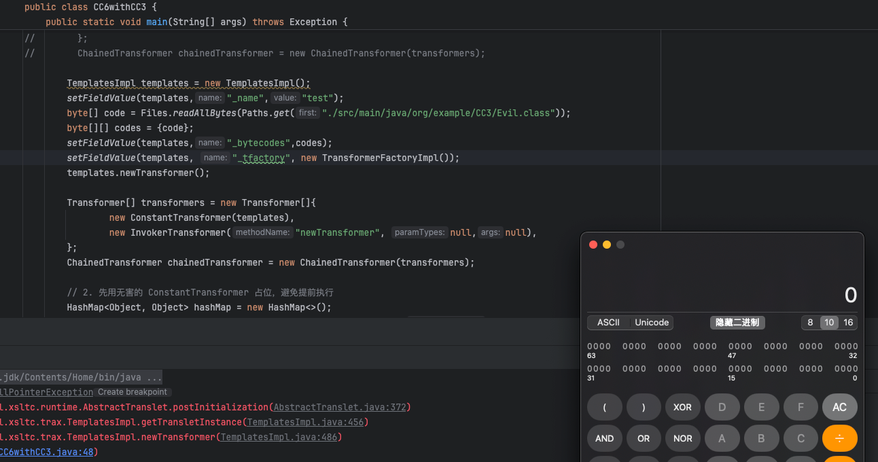The image size is (878, 462).
Task: Open CC6withCC3.java:48 stack trace link
Action: 46,452
